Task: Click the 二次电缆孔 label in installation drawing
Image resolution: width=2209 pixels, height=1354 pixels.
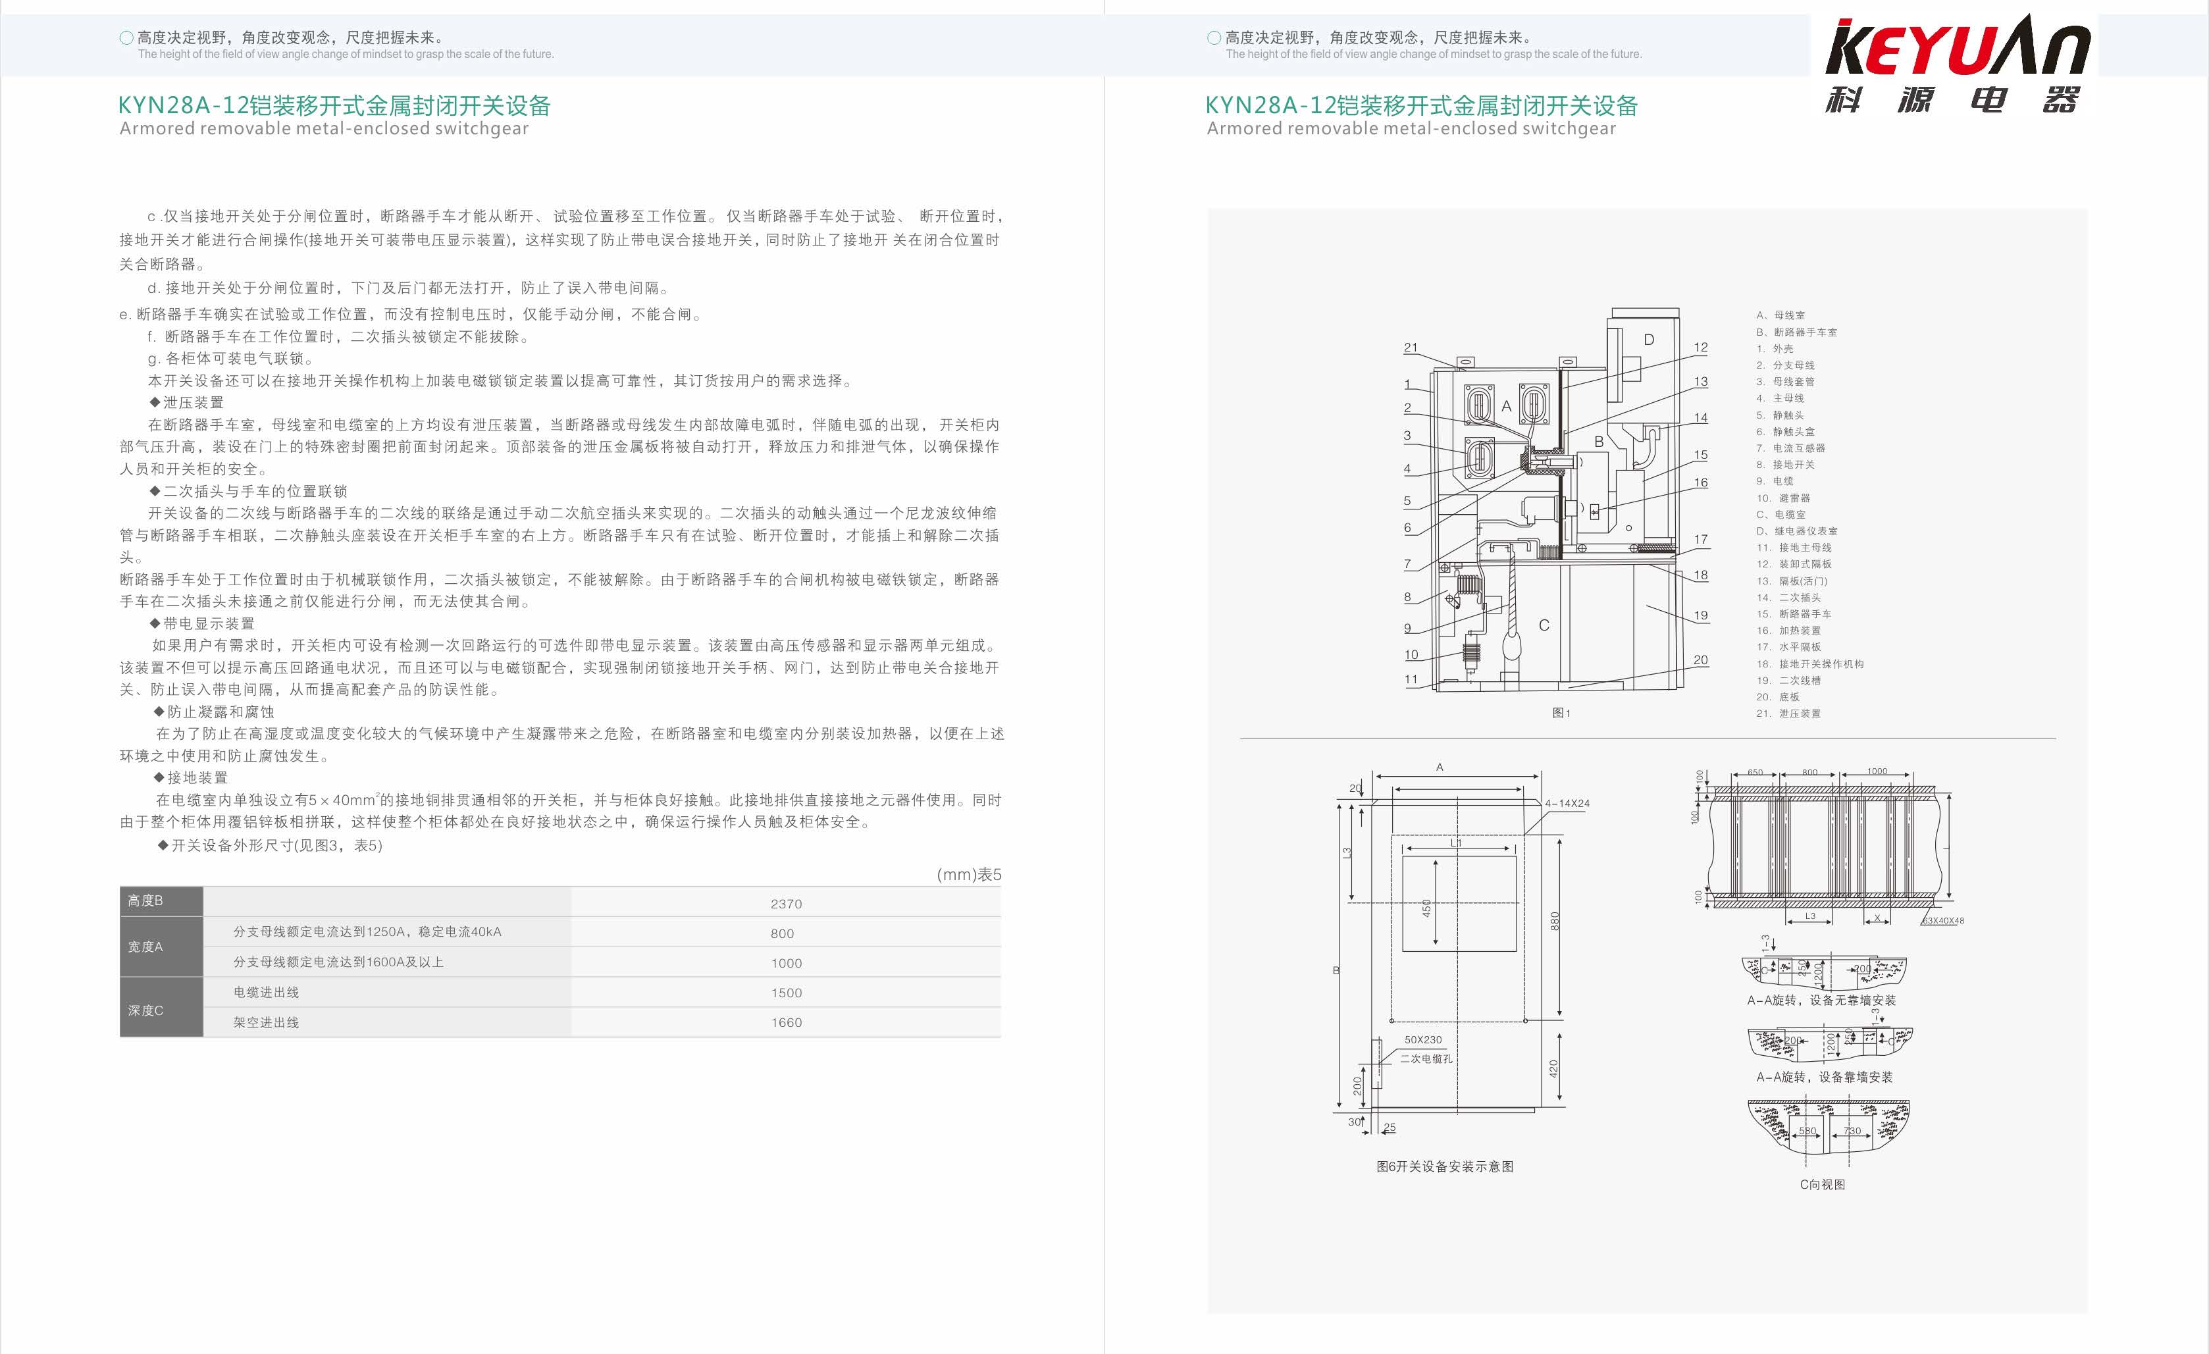Action: [x=1426, y=1059]
